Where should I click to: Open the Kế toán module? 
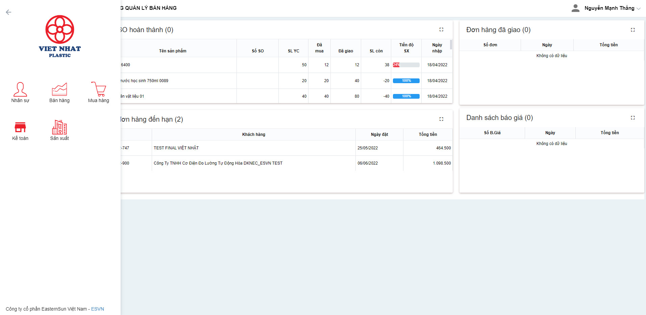pyautogui.click(x=20, y=131)
